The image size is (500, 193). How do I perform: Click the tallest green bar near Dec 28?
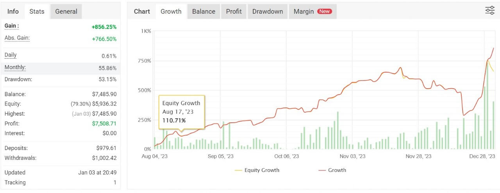pyautogui.click(x=487, y=105)
